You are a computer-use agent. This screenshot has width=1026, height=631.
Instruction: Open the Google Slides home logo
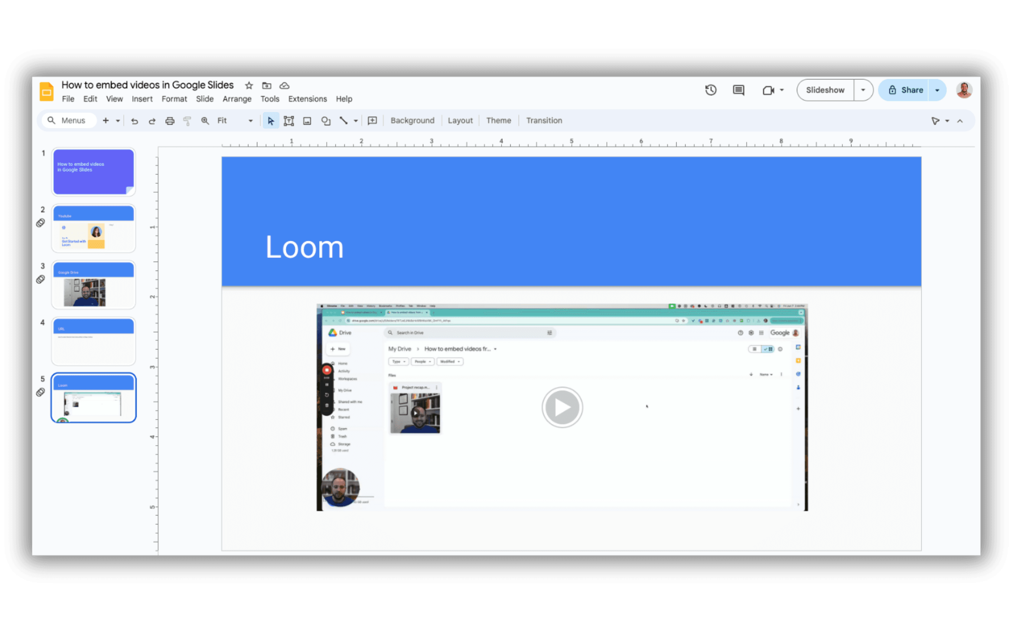(x=46, y=91)
